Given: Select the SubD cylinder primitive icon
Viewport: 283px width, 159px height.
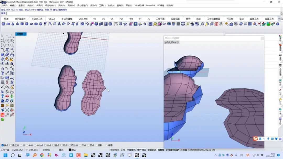Looking at the screenshot, I should tap(22, 24).
